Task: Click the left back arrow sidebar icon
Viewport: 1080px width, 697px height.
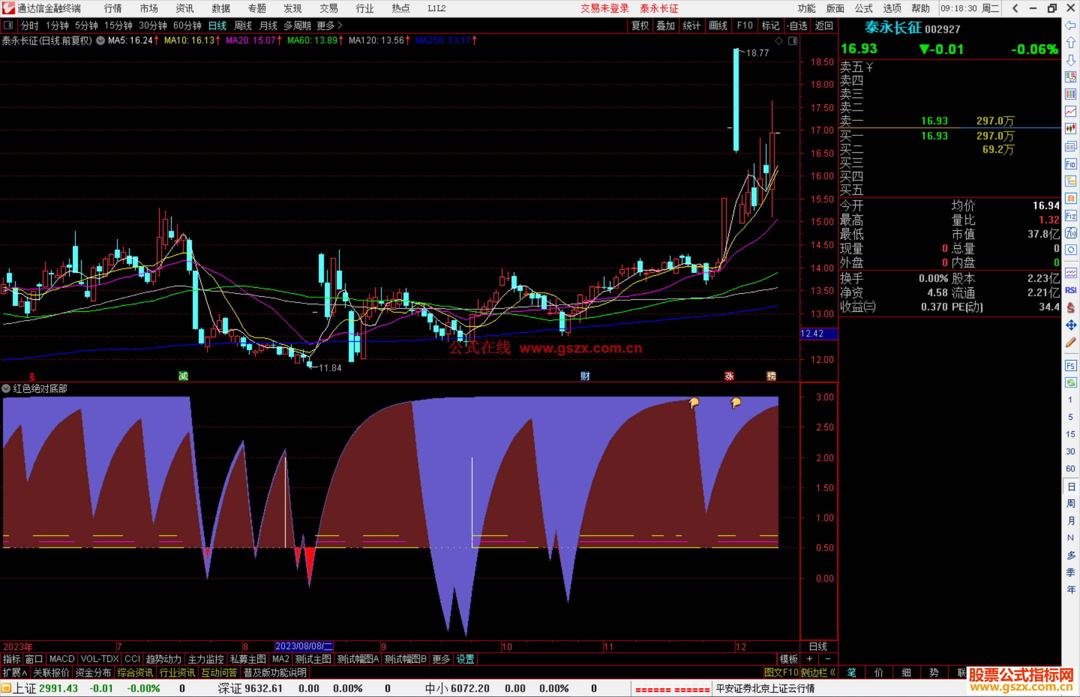Action: click(1070, 25)
